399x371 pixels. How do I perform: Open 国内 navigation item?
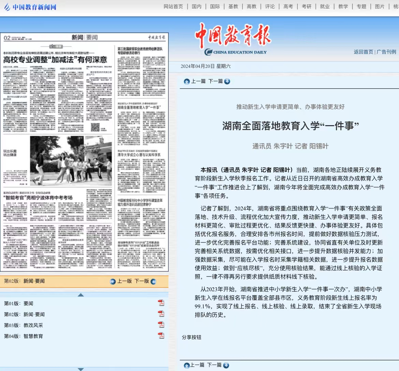click(x=196, y=6)
